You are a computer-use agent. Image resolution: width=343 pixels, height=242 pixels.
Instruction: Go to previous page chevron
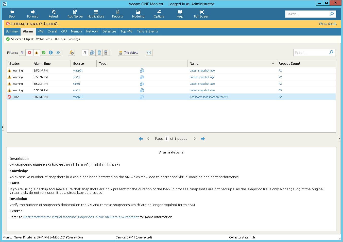148,139
